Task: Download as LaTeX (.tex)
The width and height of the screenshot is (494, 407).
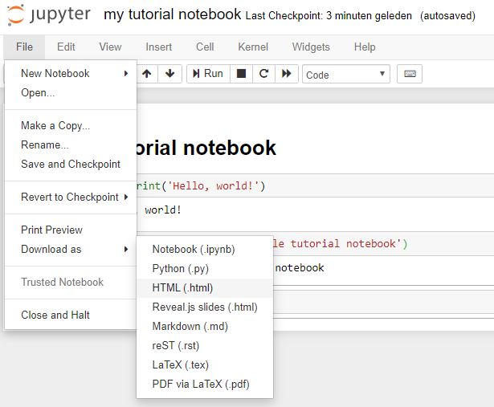Action: (x=205, y=364)
